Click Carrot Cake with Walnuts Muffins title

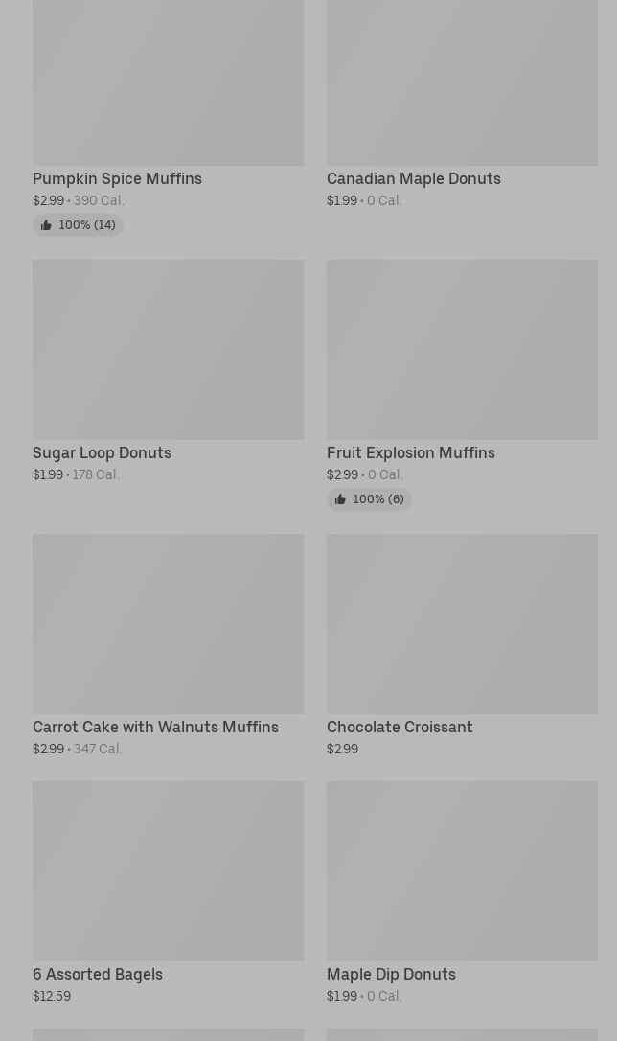[x=155, y=727]
